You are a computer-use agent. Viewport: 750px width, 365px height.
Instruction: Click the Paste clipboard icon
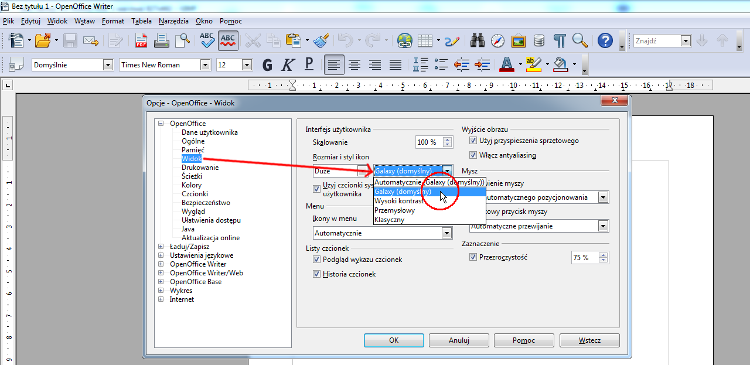293,40
